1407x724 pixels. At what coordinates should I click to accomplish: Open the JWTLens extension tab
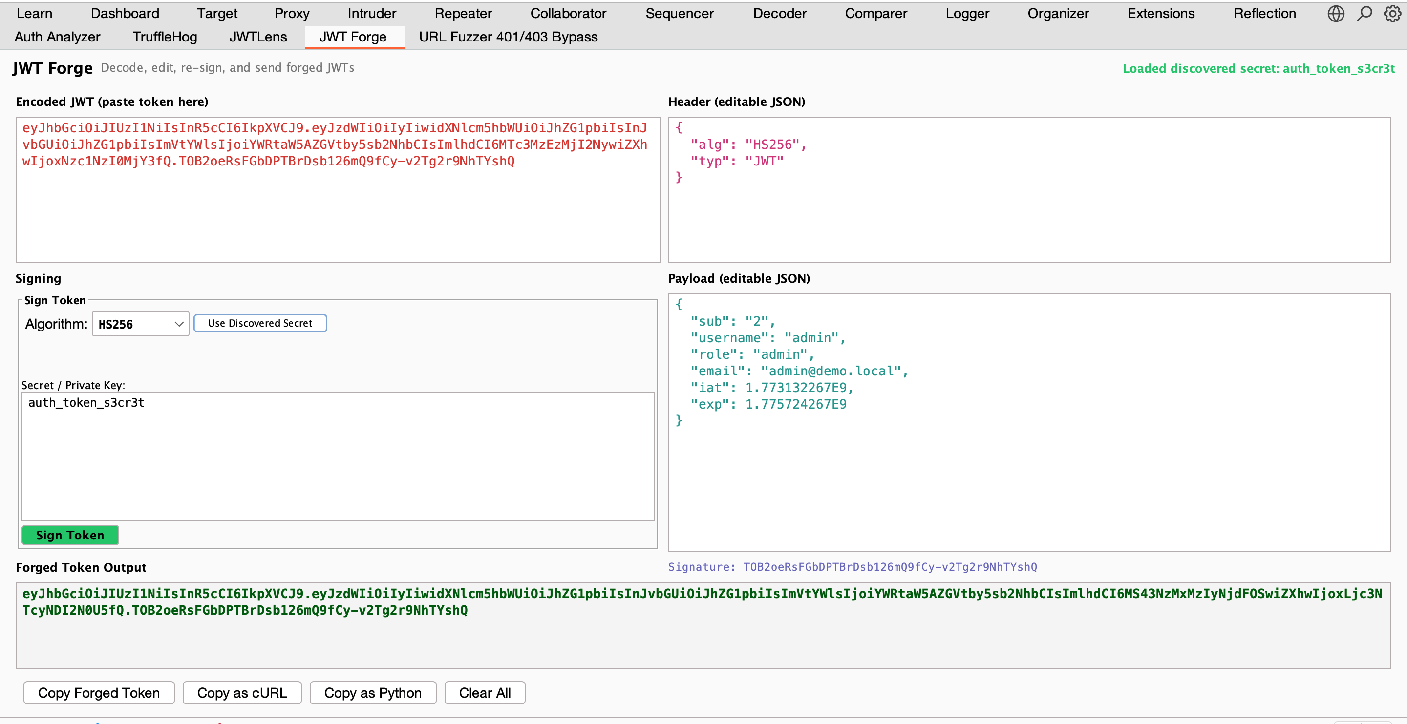[x=258, y=37]
